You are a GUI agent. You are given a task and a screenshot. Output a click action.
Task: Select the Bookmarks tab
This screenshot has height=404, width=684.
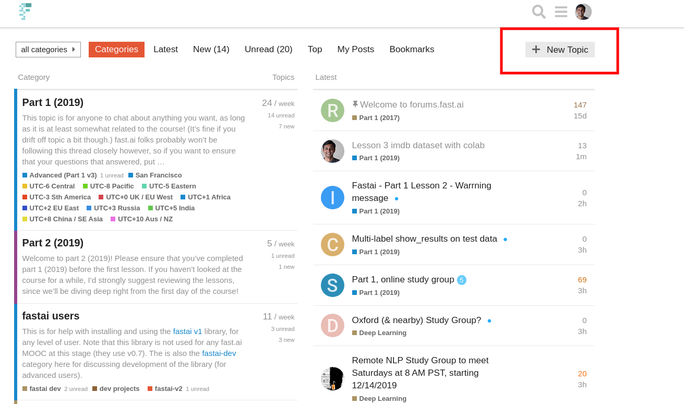[x=412, y=50]
